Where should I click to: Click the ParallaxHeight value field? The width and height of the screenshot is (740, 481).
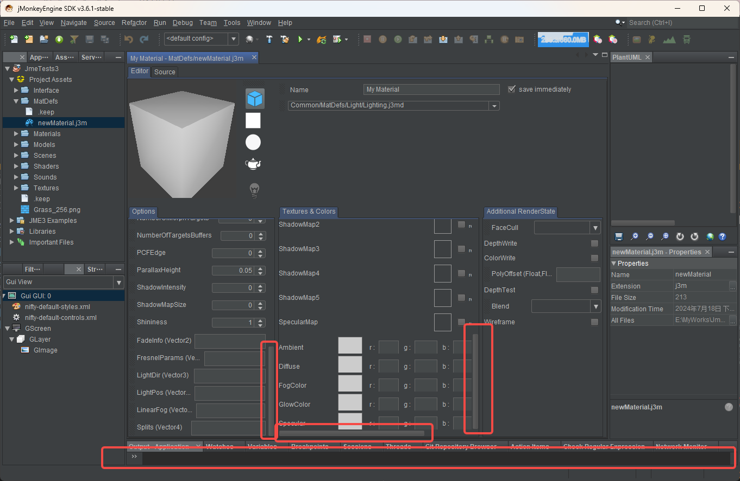[233, 270]
